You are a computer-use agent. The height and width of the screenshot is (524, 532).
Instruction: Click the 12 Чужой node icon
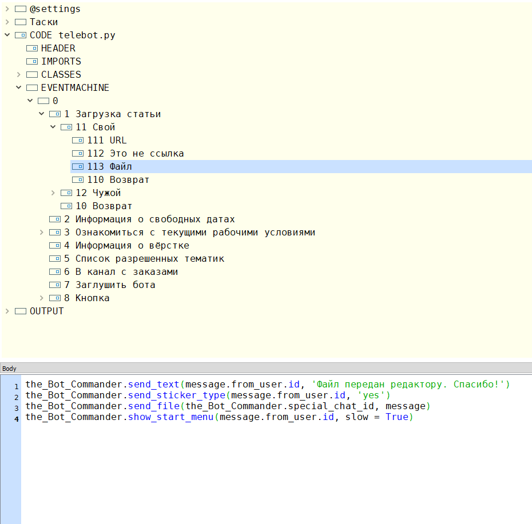66,193
